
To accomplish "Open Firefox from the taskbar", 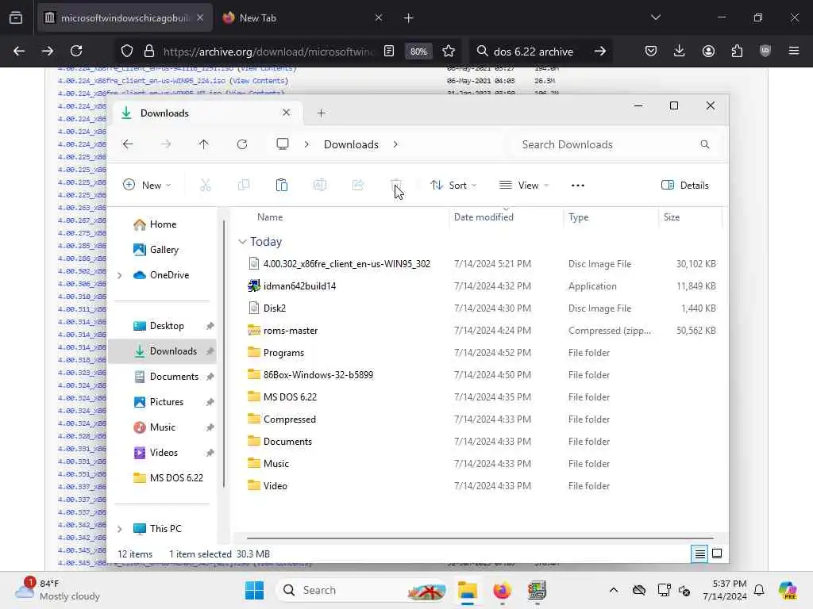I will (x=502, y=590).
